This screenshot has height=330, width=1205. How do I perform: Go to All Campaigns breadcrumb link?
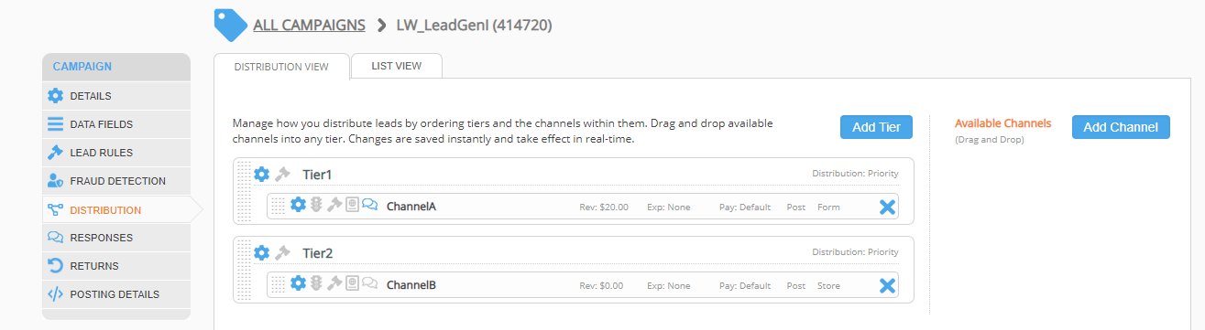309,25
